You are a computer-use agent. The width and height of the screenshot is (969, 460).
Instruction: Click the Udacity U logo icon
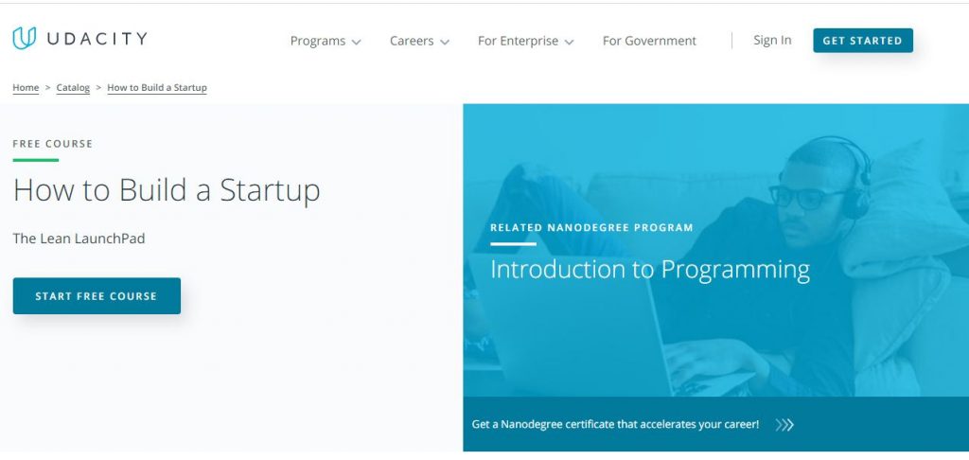[x=24, y=39]
